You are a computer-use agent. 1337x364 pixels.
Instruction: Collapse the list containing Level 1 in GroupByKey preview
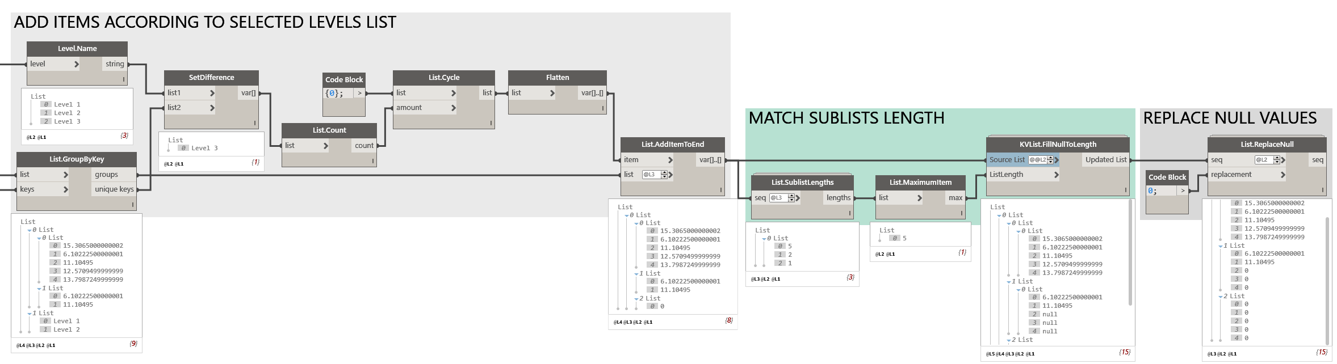pos(30,313)
